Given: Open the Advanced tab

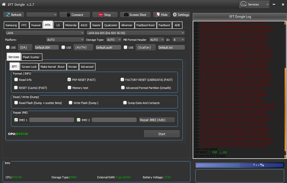Looking at the screenshot, I should pos(87,67).
